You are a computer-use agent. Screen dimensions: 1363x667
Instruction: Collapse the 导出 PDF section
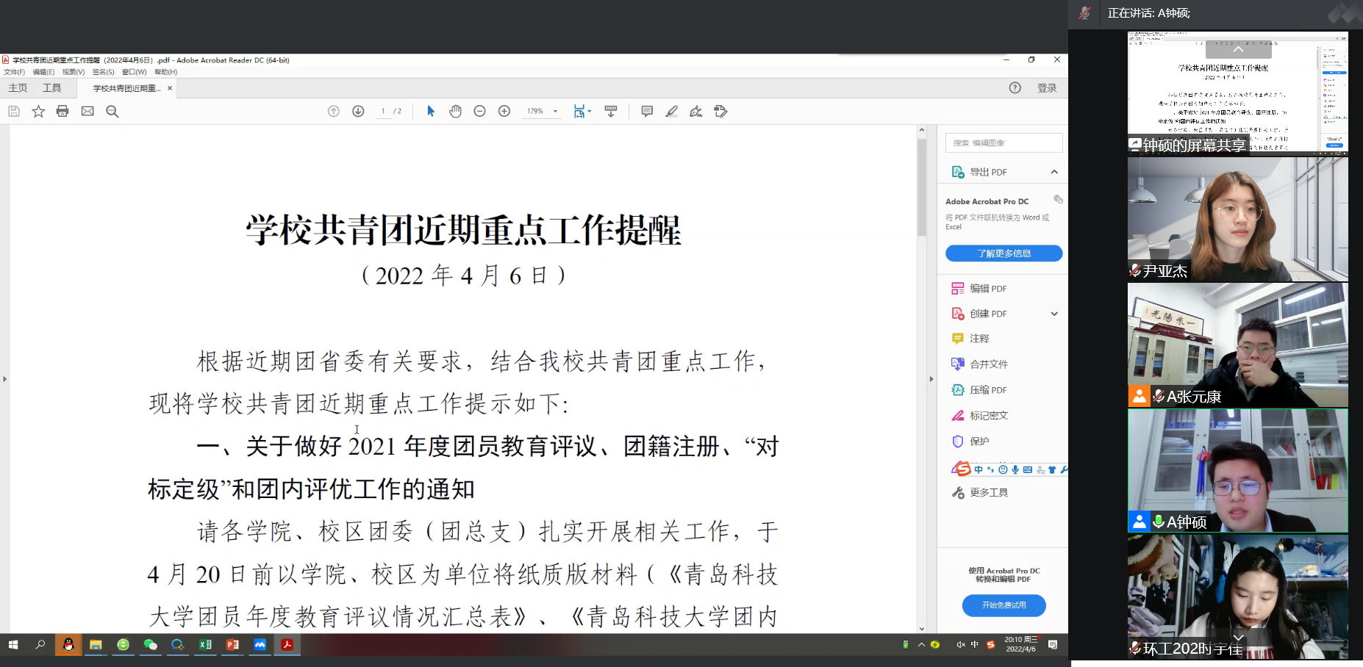[1054, 172]
